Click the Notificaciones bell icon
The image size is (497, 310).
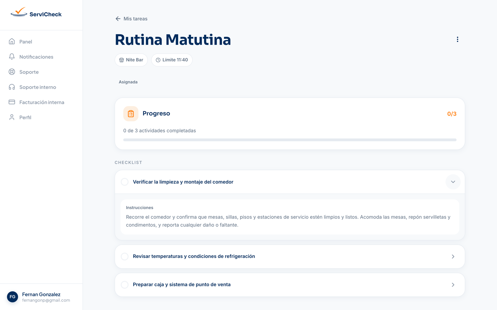point(12,56)
